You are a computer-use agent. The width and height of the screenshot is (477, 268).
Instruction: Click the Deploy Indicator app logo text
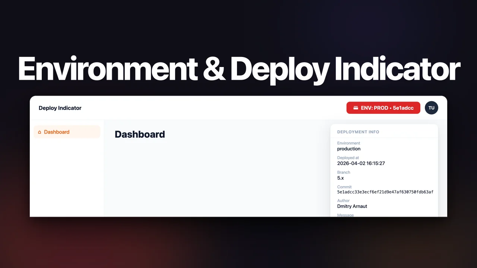click(x=60, y=108)
